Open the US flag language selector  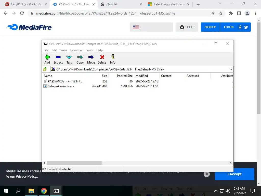click(151, 27)
